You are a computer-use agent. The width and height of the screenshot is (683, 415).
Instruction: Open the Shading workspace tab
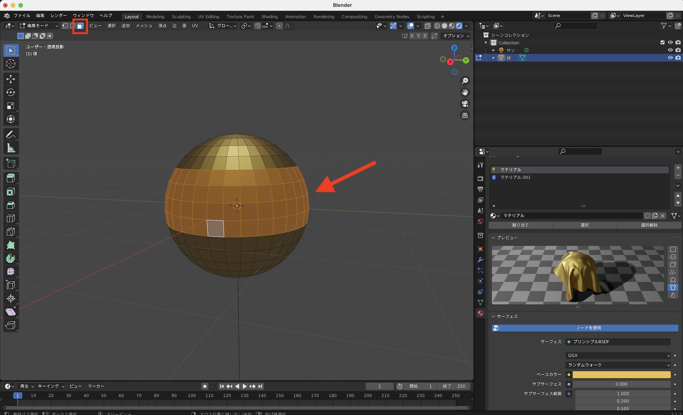[x=269, y=16]
